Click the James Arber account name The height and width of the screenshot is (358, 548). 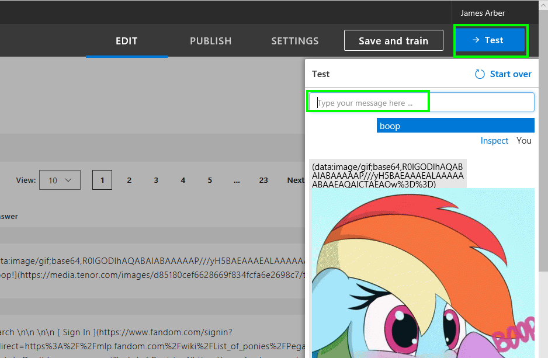point(483,13)
